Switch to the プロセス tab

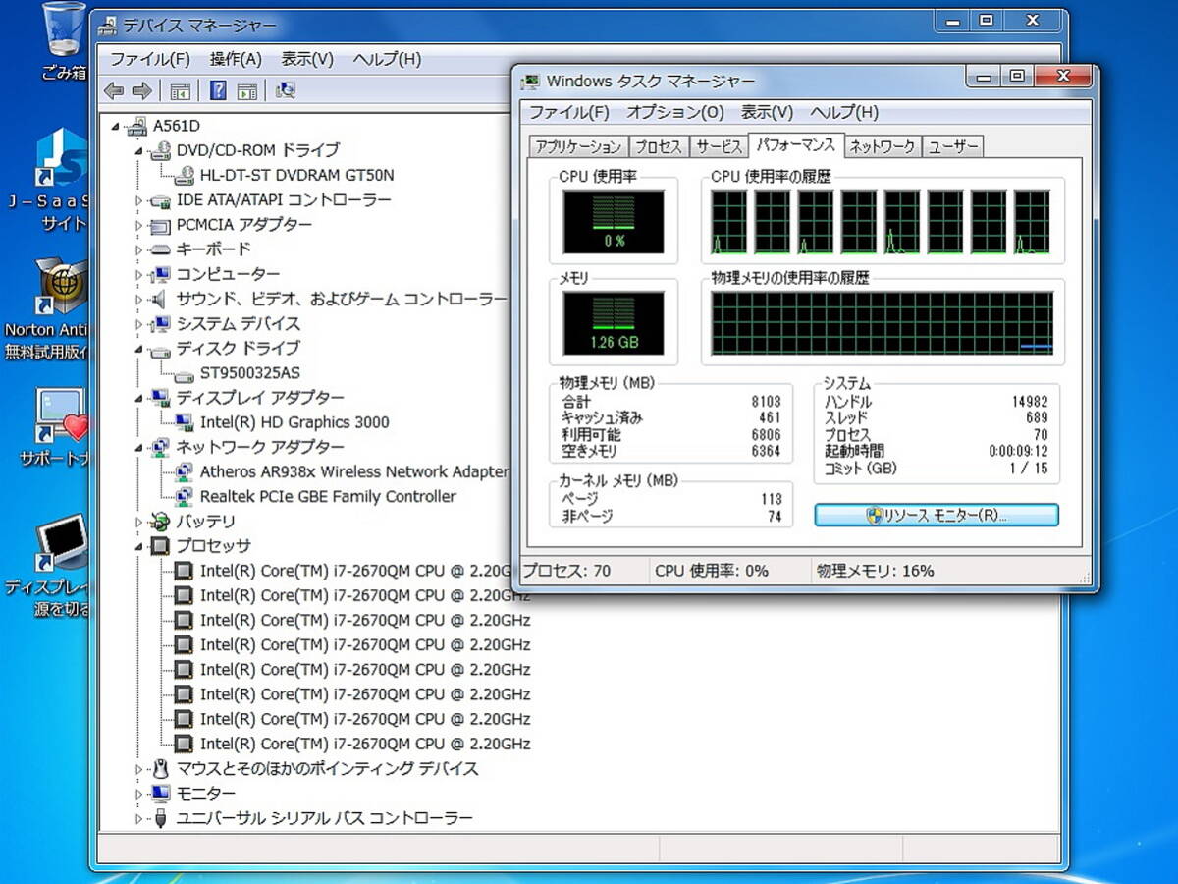click(658, 147)
